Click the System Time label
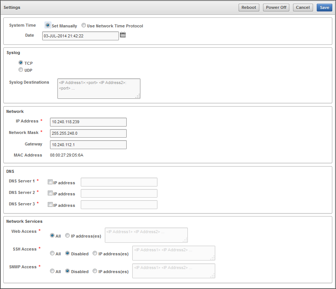Screen dimensions: 336x289 [x=23, y=25]
